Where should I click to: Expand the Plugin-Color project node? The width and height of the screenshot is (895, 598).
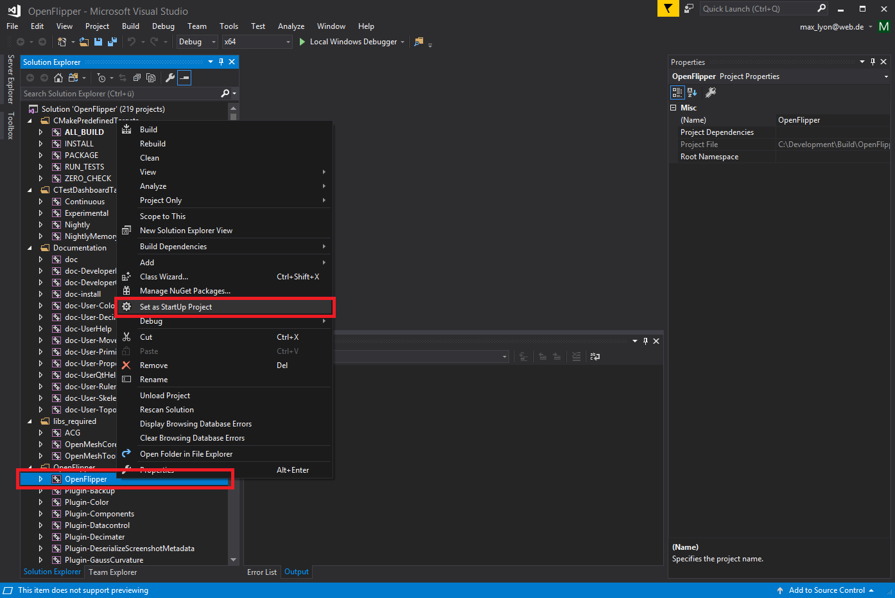point(40,502)
